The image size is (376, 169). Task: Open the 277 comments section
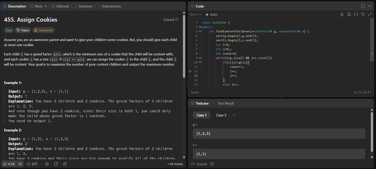coord(33,164)
